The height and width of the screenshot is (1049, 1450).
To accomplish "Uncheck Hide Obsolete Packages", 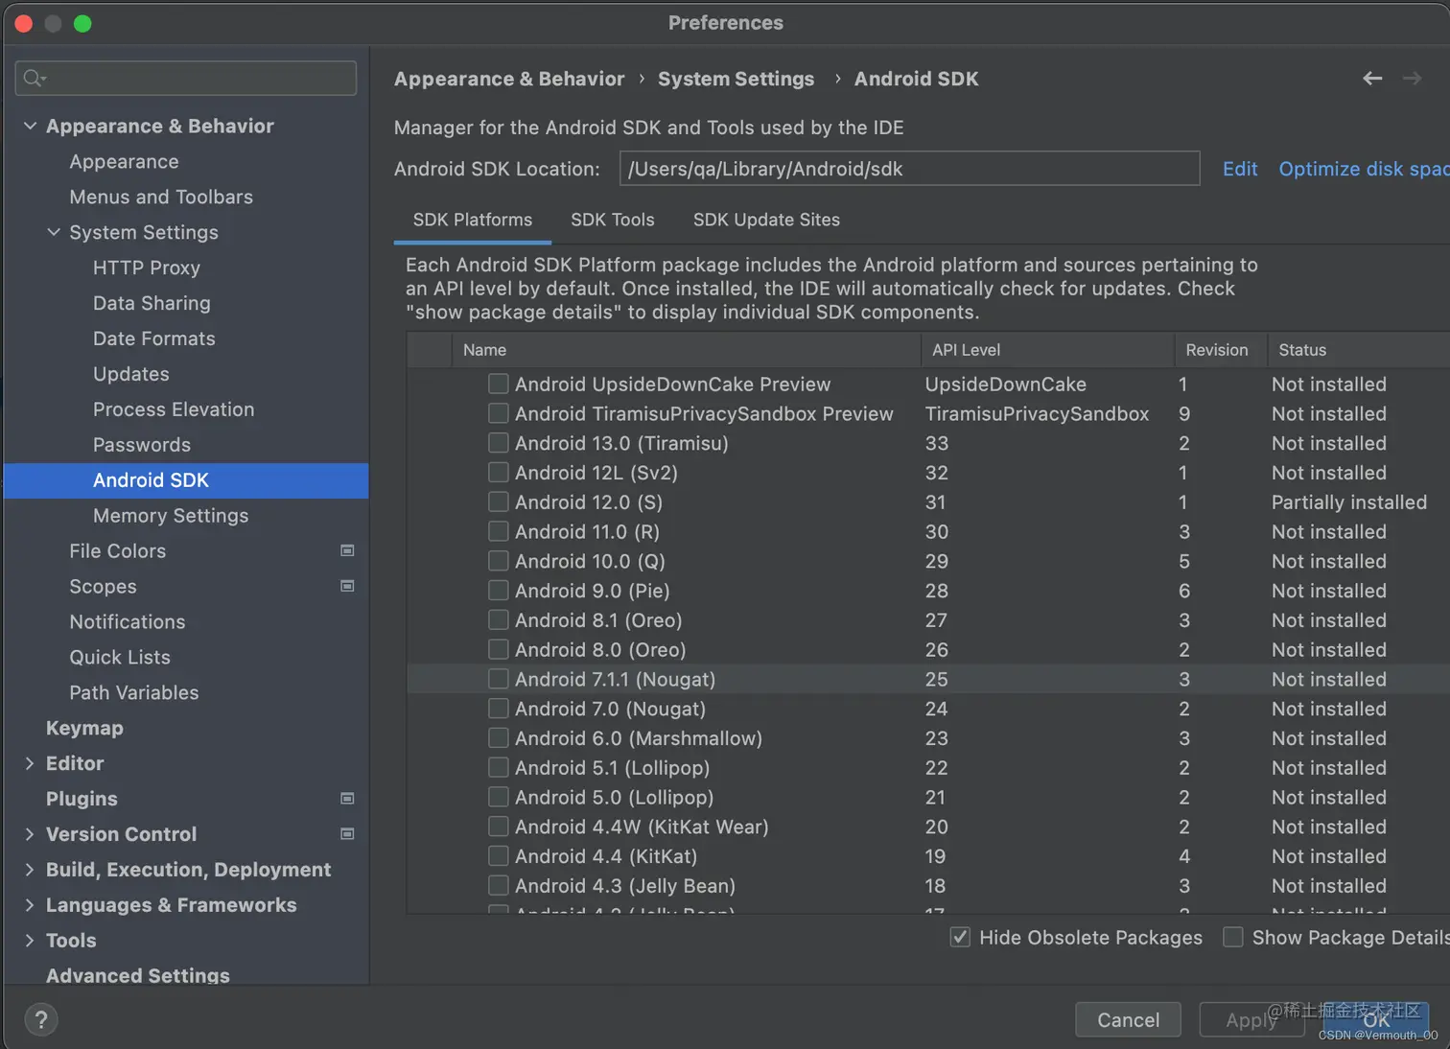I will coord(960,938).
